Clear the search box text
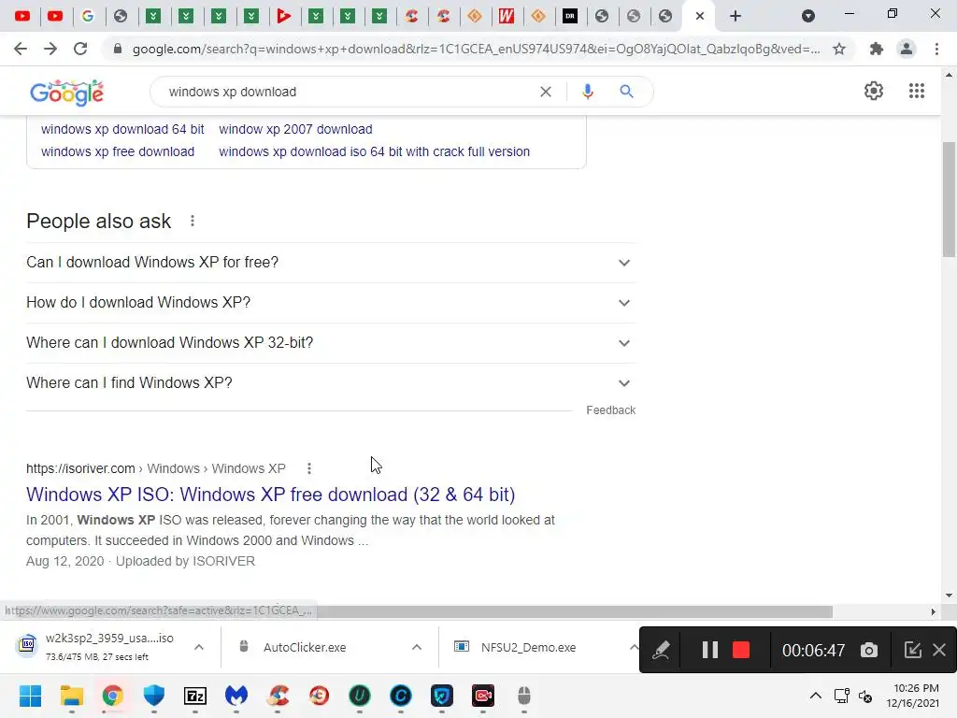This screenshot has width=957, height=718. [546, 92]
